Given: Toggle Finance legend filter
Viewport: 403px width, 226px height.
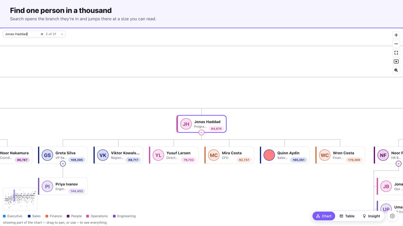Looking at the screenshot, I should tap(54, 216).
